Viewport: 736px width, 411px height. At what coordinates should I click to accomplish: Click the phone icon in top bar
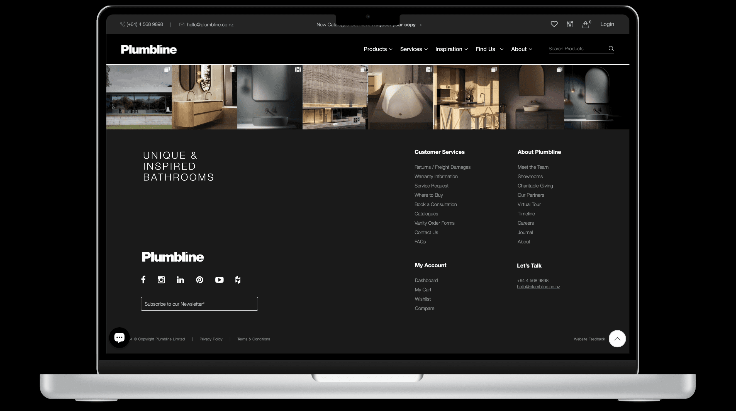point(122,24)
